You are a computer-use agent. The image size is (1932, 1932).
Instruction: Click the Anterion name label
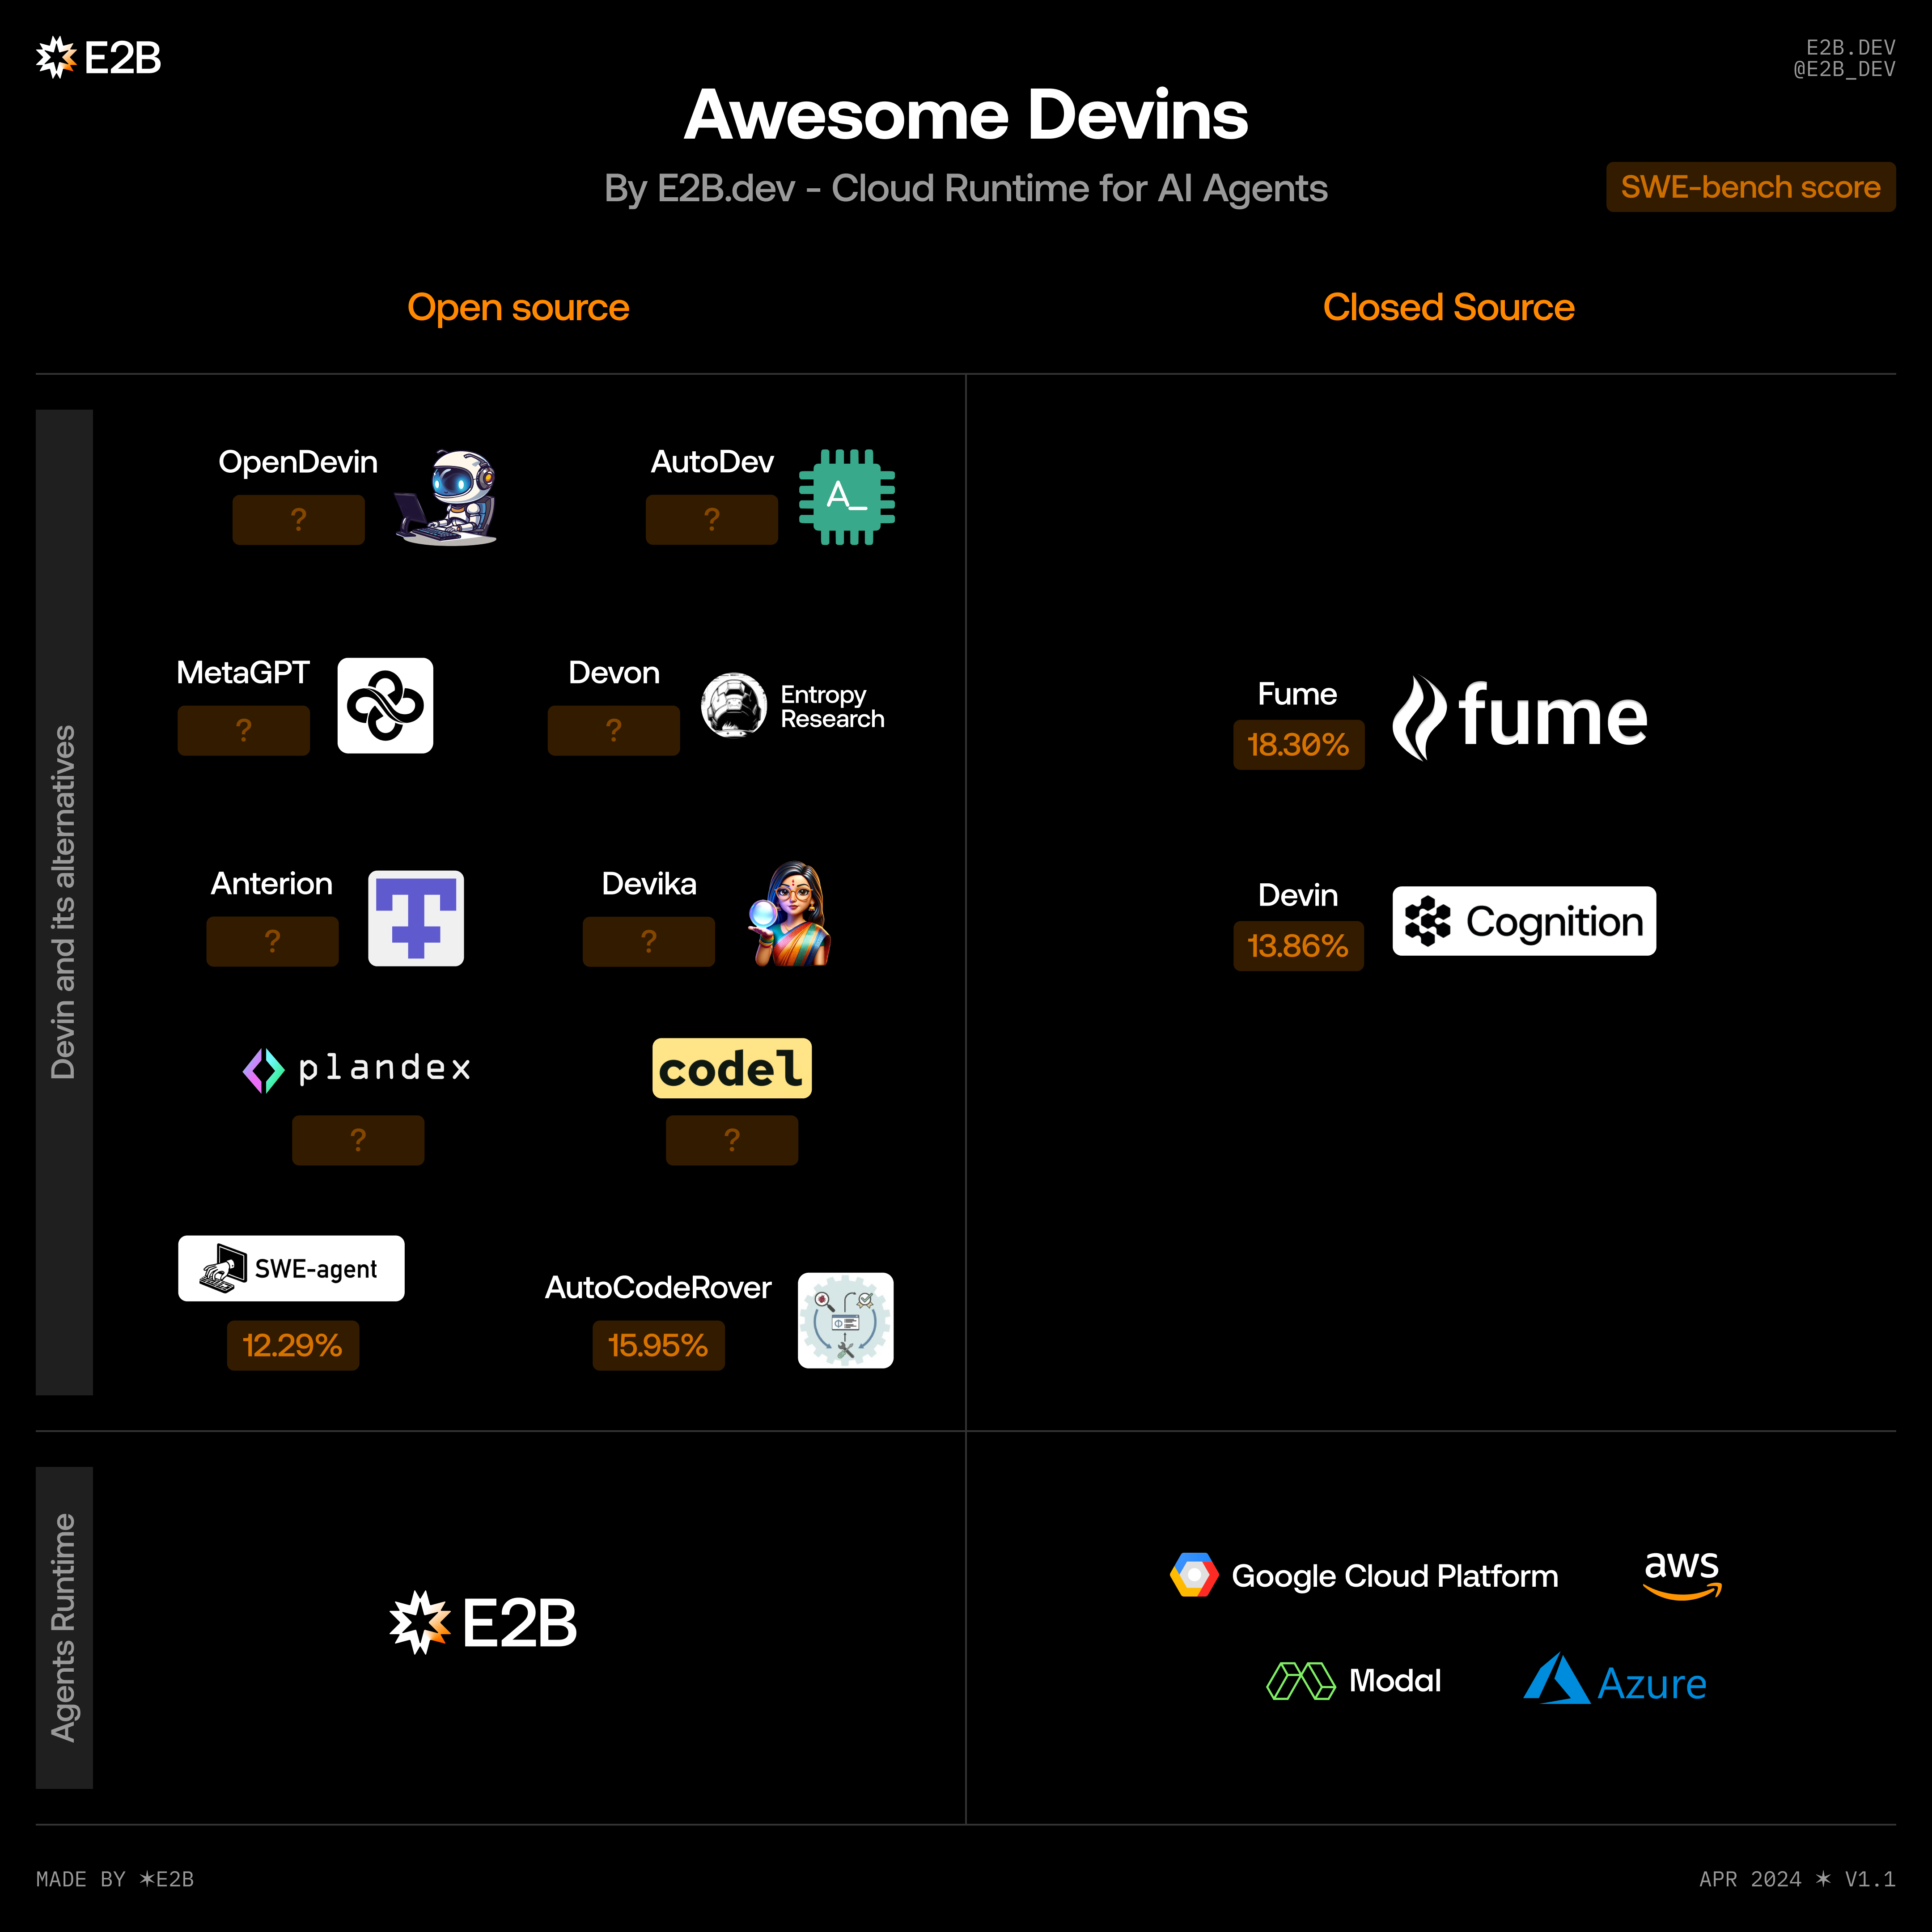(x=271, y=884)
